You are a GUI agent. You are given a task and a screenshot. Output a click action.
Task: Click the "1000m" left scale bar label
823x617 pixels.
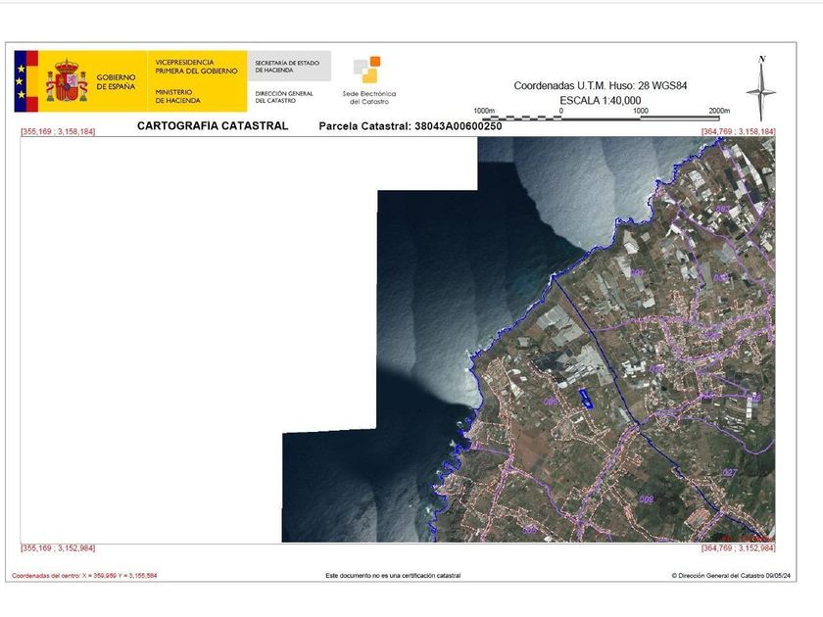point(484,111)
